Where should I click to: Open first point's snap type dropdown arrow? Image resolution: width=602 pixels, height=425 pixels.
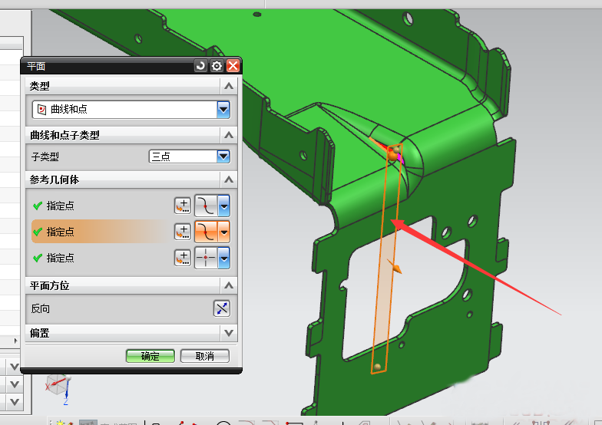pos(224,206)
